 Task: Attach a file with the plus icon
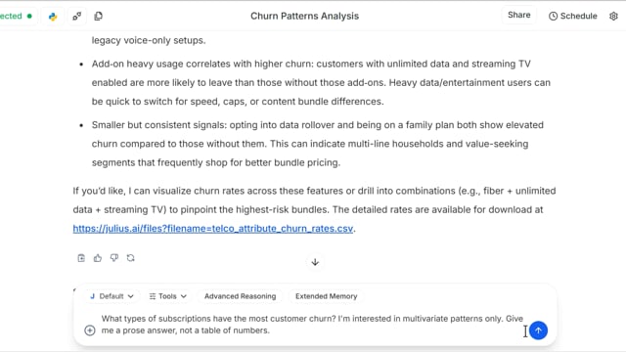click(90, 330)
